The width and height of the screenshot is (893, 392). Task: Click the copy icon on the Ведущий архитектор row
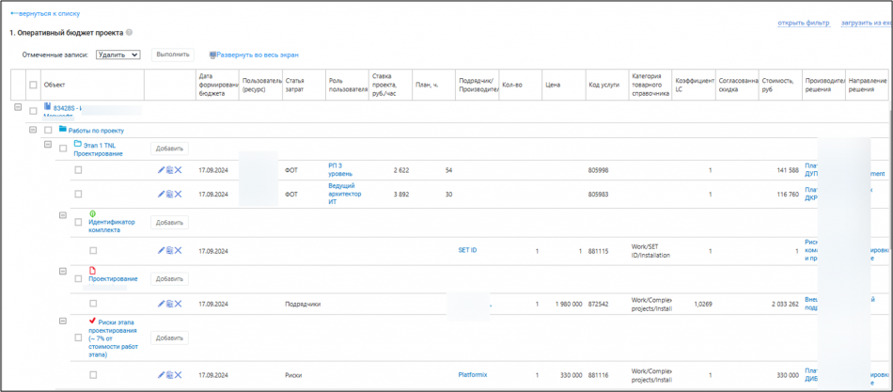tap(169, 195)
